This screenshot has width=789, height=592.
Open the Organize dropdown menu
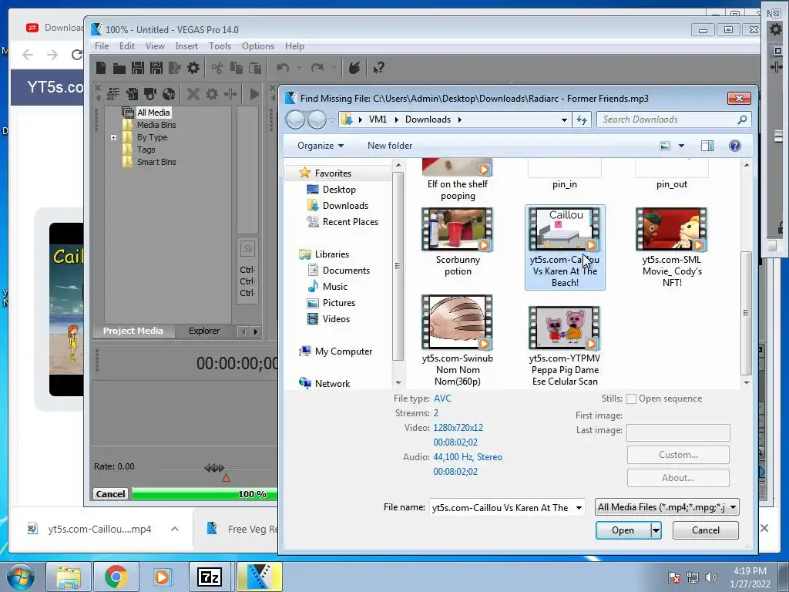tap(321, 146)
